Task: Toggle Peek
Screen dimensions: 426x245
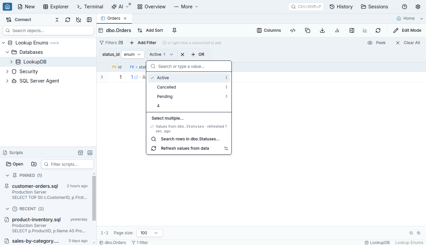Action: [x=377, y=43]
